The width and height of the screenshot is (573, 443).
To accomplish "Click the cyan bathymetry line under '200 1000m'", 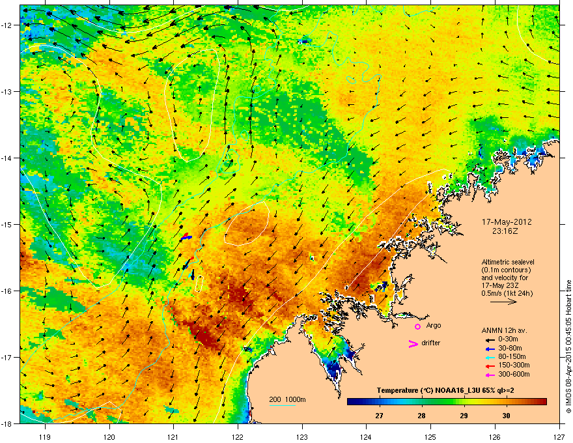I will point(283,405).
